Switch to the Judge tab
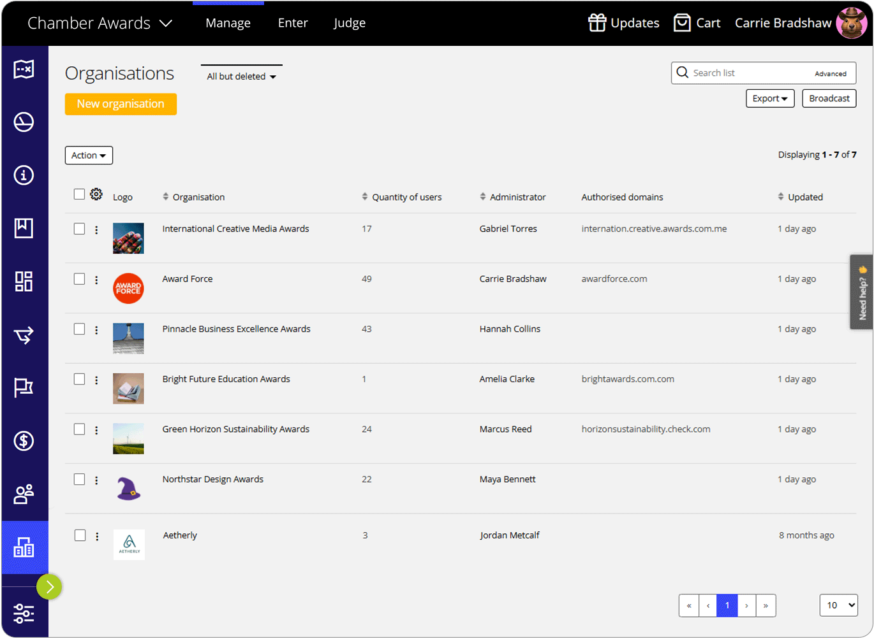874x641 pixels. point(350,23)
